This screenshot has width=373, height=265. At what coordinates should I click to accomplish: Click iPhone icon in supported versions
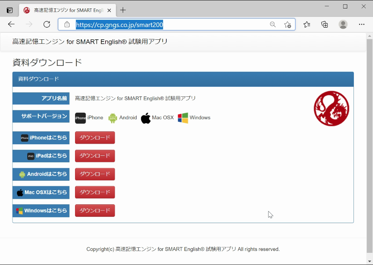pos(81,118)
